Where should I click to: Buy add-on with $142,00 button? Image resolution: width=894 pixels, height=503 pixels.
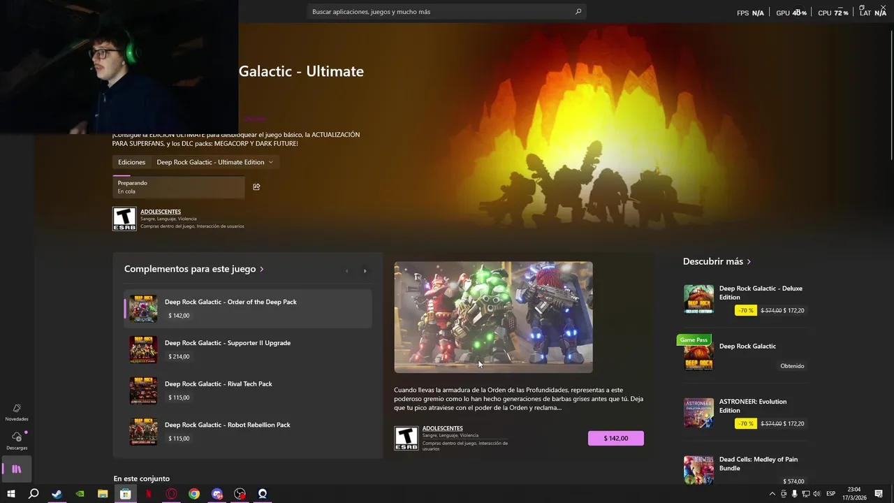(616, 438)
